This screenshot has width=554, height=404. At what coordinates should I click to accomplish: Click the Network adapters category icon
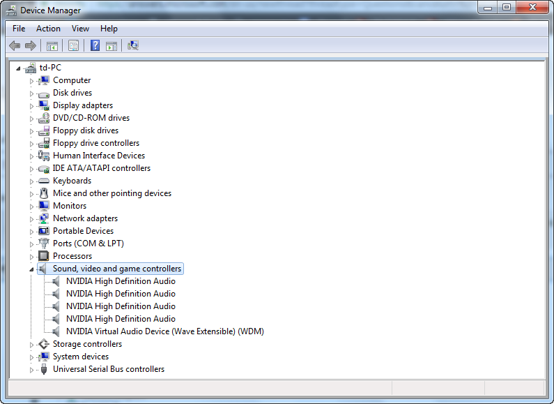pos(44,218)
